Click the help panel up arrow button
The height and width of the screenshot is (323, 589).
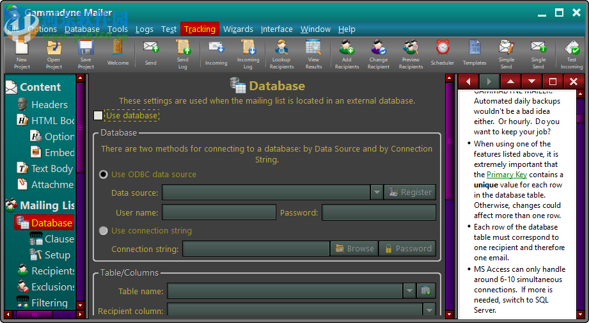pos(510,81)
